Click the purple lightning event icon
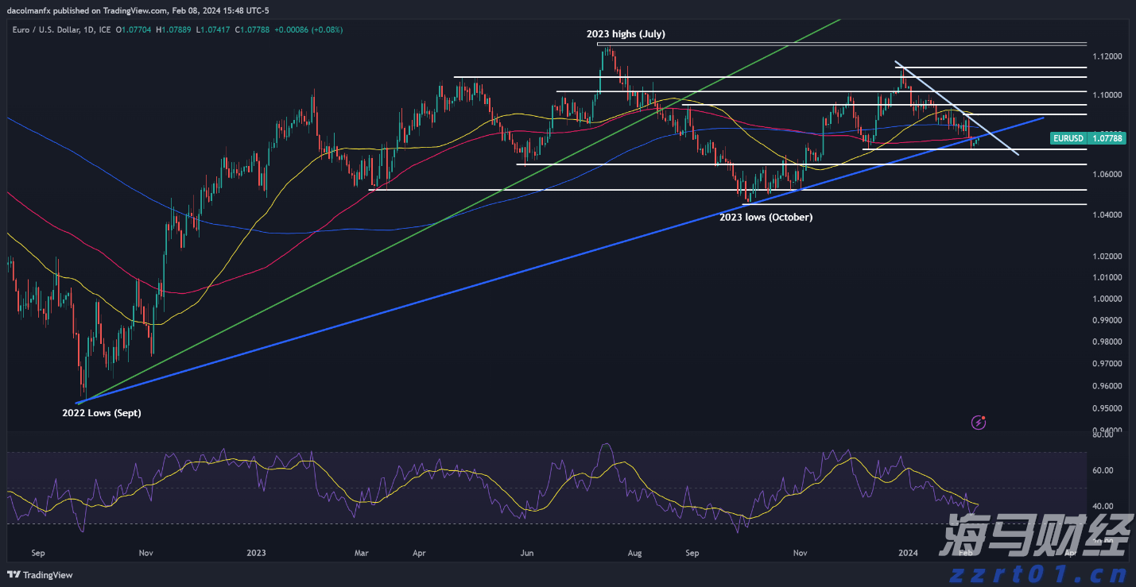 [x=979, y=423]
